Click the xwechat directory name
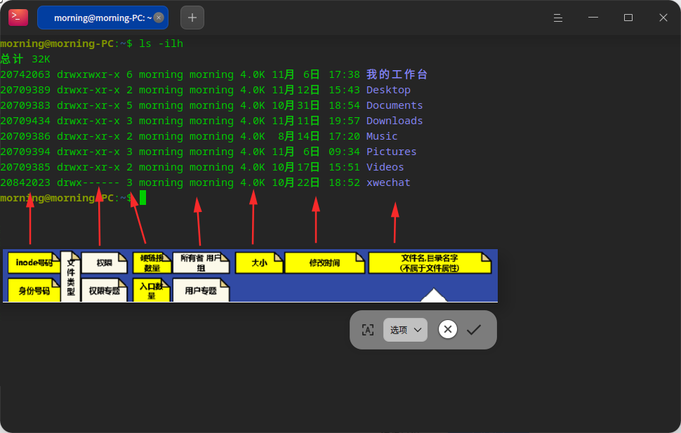The height and width of the screenshot is (433, 681). tap(388, 182)
